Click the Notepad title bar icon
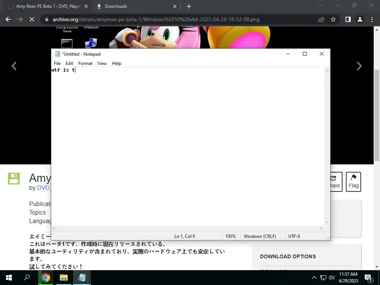The height and width of the screenshot is (285, 380). click(57, 54)
